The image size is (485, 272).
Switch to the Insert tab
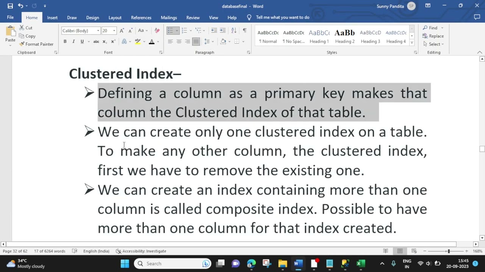coord(52,18)
